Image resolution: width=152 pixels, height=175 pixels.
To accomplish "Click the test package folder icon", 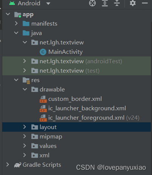I will (35, 71).
